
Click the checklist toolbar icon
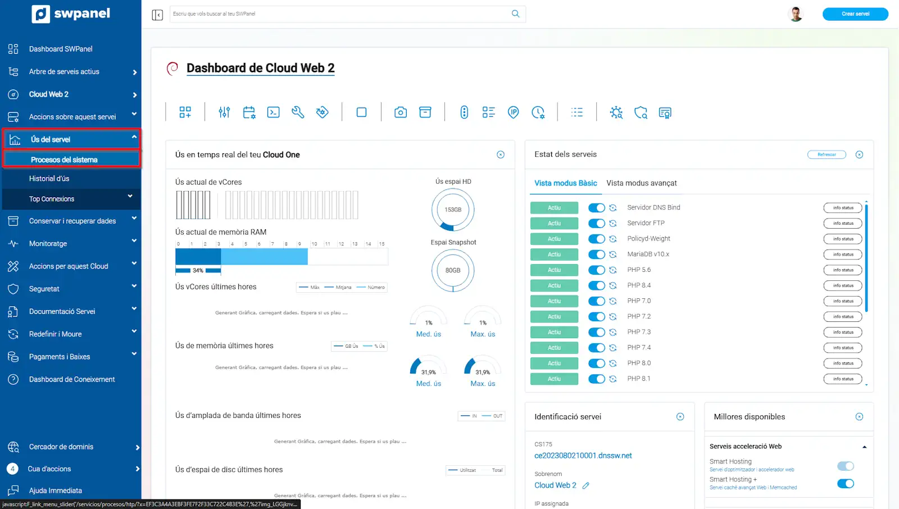click(x=489, y=112)
